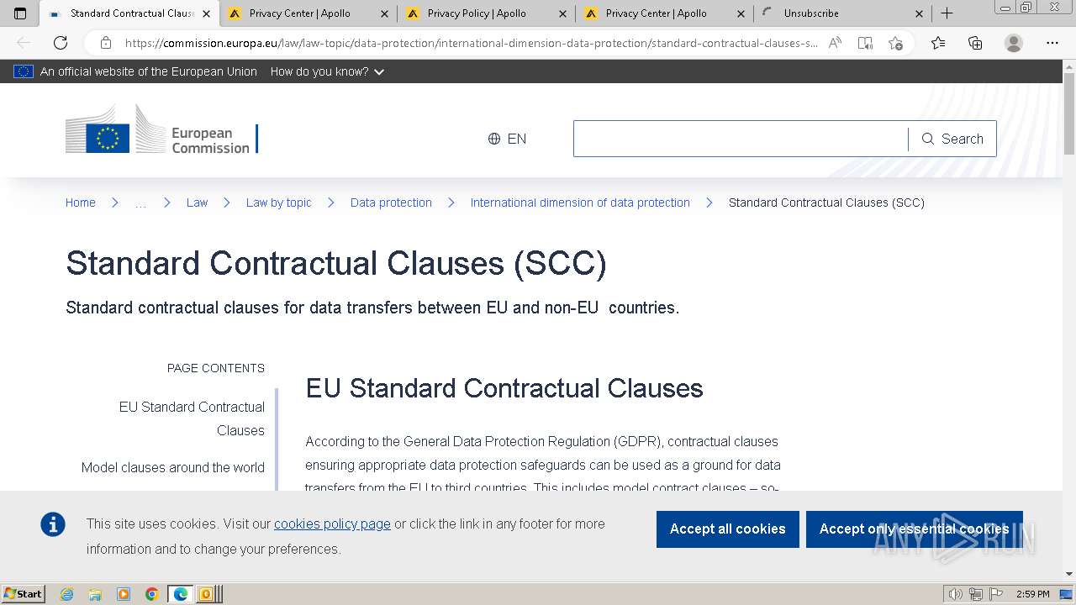
Task: Open browser Settings and more menu
Action: click(1052, 43)
